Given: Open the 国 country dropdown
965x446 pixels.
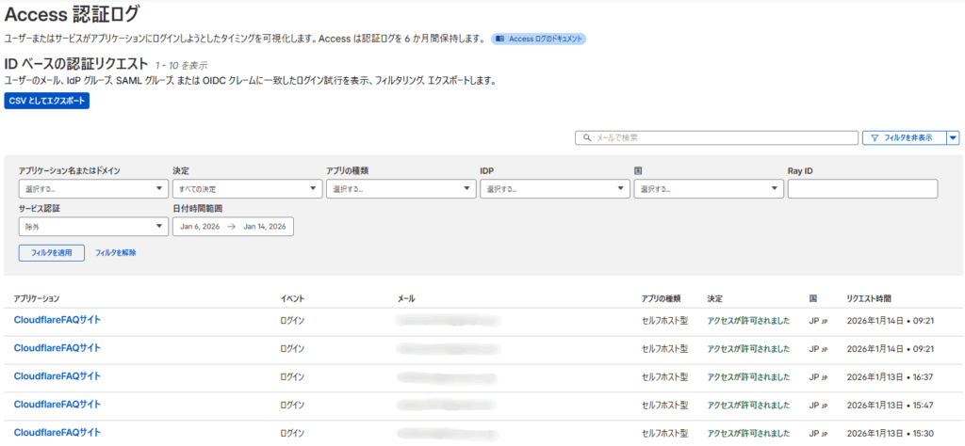Looking at the screenshot, I should (x=709, y=189).
